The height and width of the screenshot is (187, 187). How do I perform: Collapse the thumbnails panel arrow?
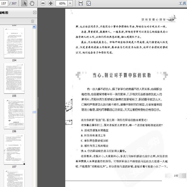click(35, 13)
